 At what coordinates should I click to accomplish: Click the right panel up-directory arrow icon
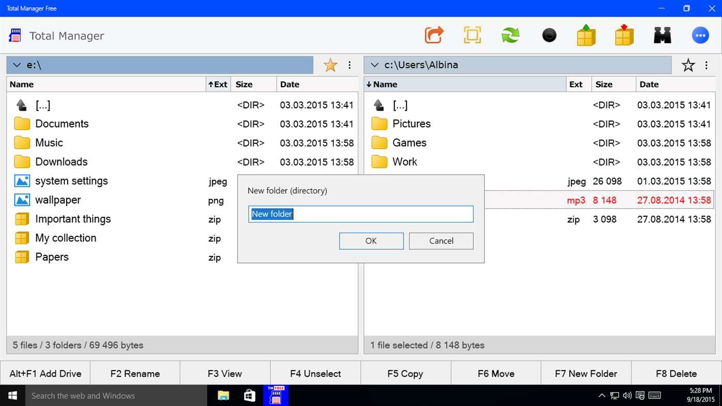379,105
